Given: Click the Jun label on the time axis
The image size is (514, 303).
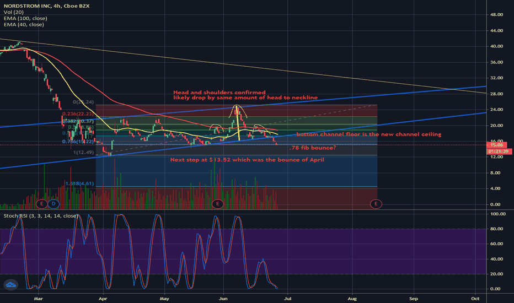Looking at the screenshot, I should [x=223, y=299].
